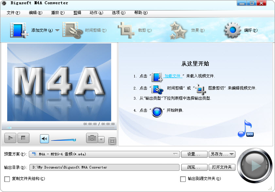Check the 输出到源文件夹 option
This screenshot has height=192, width=275.
click(183, 179)
